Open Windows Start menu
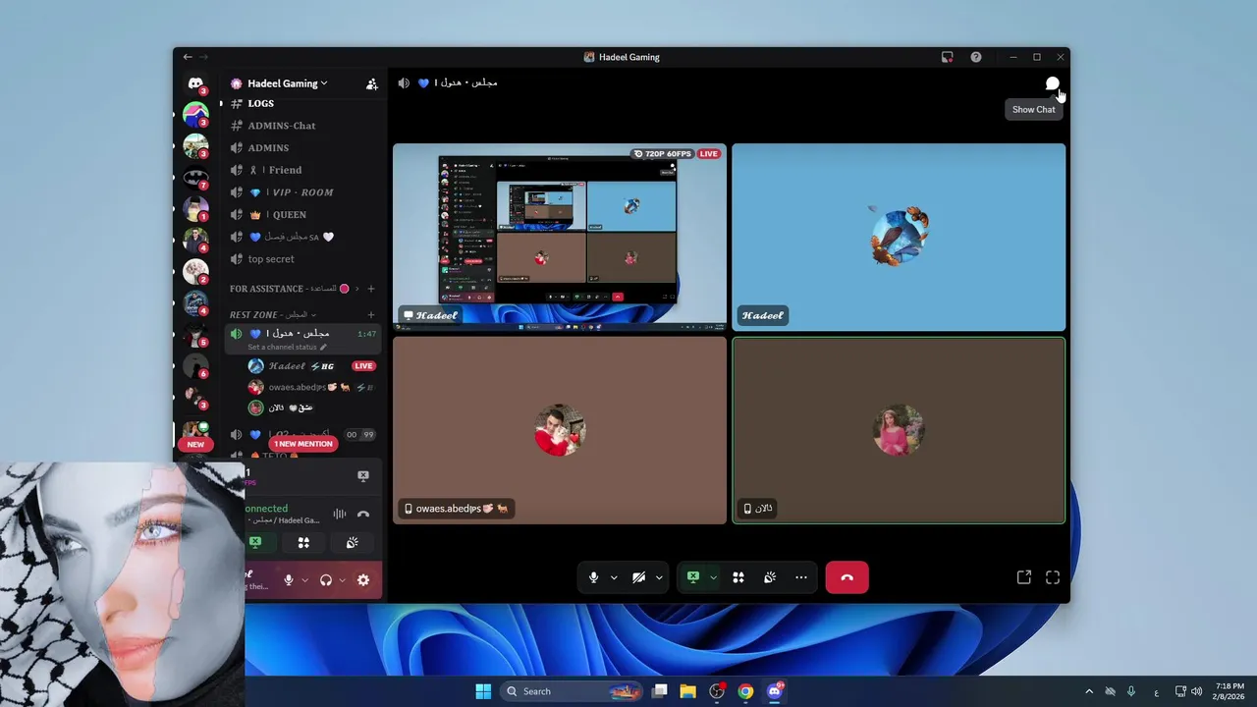 click(483, 691)
